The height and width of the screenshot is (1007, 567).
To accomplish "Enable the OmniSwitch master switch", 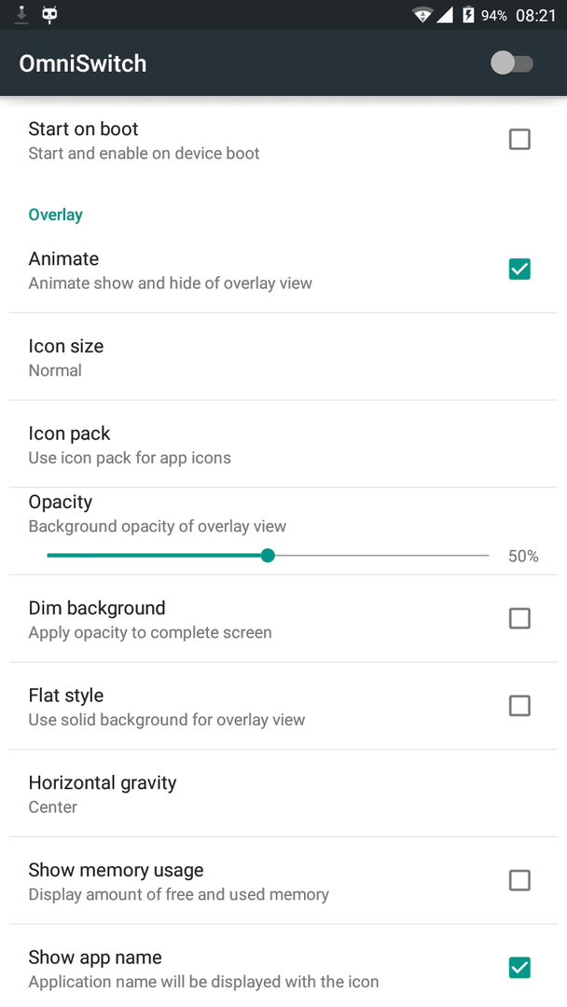I will pos(512,63).
